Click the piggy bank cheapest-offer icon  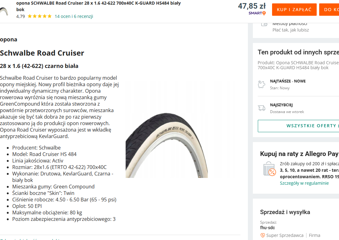(262, 84)
